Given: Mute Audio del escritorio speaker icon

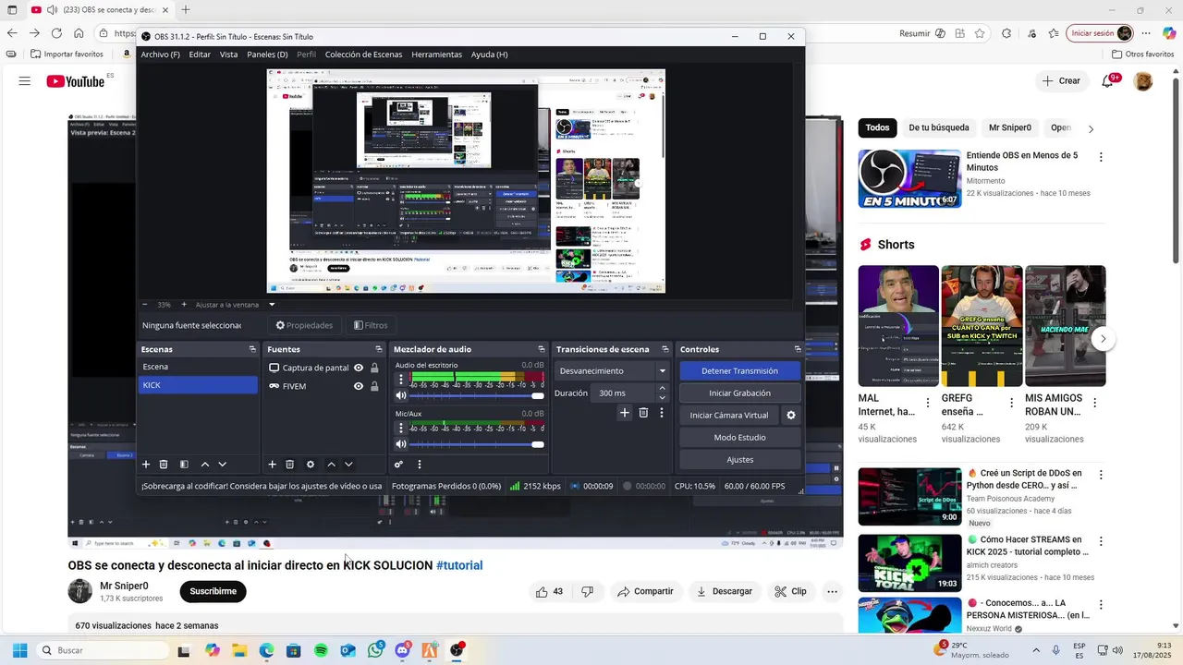Looking at the screenshot, I should (x=401, y=395).
